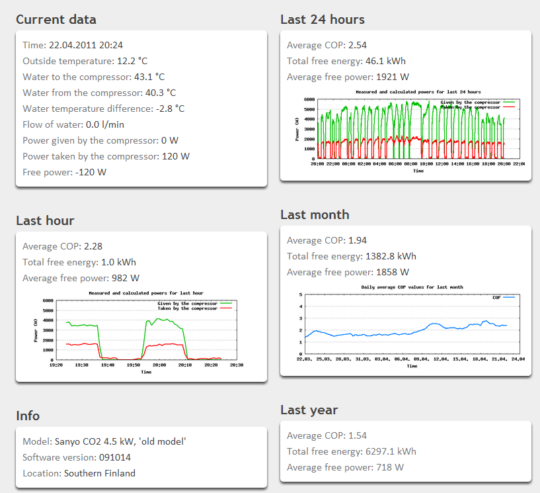
Task: Click the "Last month" section heading
Action: [x=315, y=214]
